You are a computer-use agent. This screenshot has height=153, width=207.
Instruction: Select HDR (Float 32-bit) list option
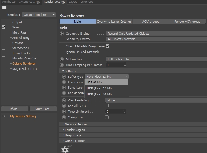[x=107, y=88]
